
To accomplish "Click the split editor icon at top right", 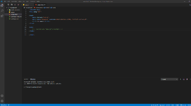I will pyautogui.click(x=190, y=5).
